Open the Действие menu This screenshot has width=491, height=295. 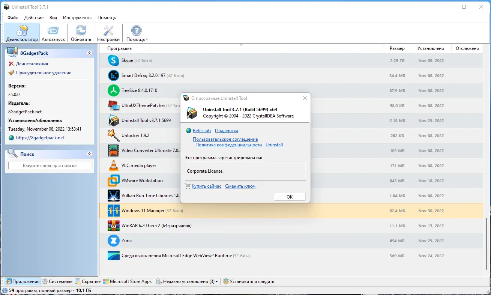[34, 18]
